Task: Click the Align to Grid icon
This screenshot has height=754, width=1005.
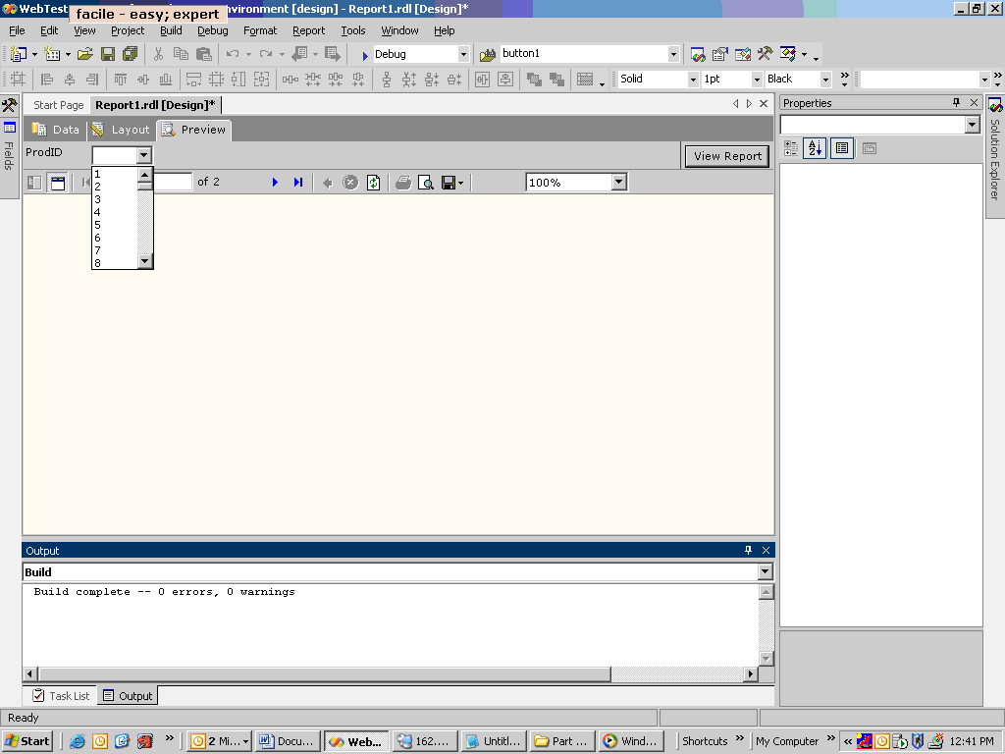Action: (x=18, y=79)
